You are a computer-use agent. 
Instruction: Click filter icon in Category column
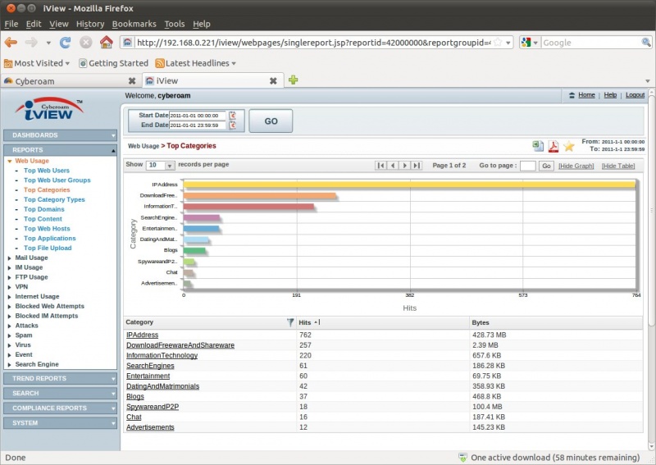tap(290, 322)
